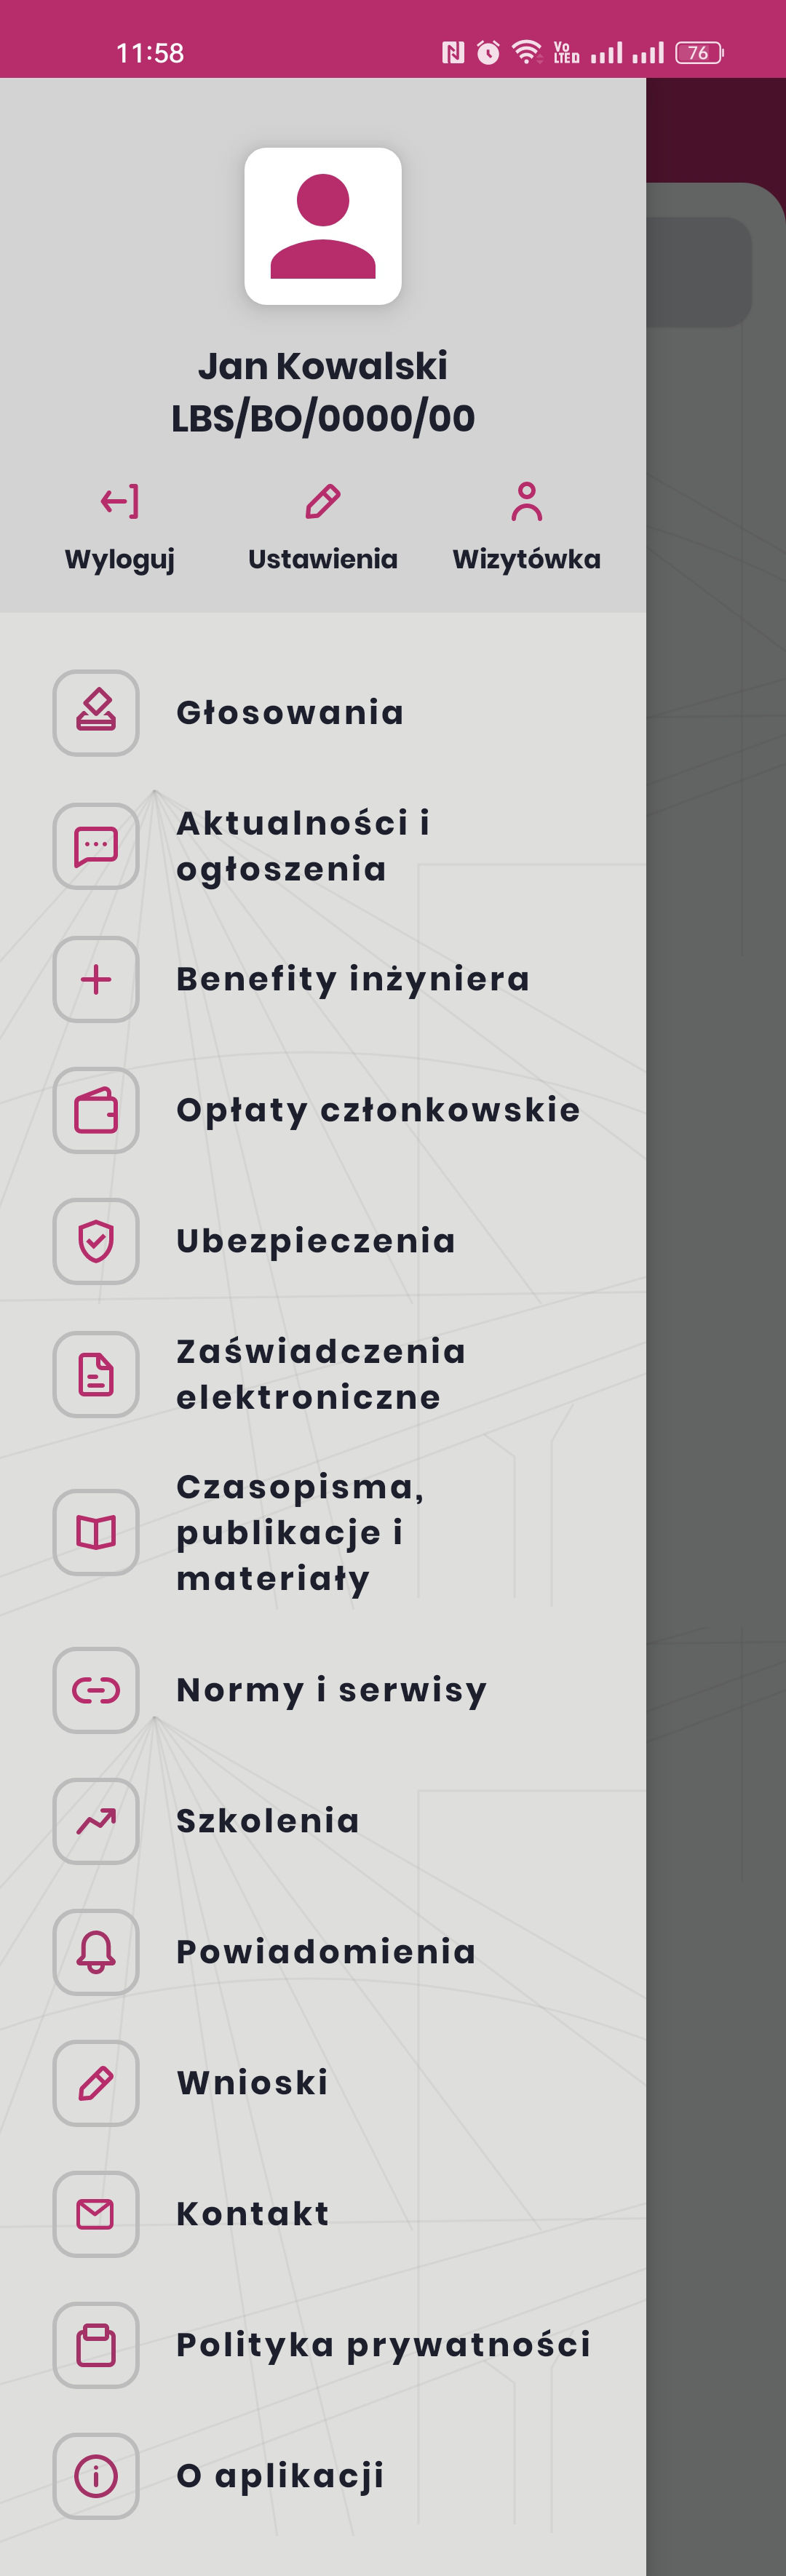Viewport: 786px width, 2576px height.
Task: Open the Wnioski menu item
Action: (252, 2083)
